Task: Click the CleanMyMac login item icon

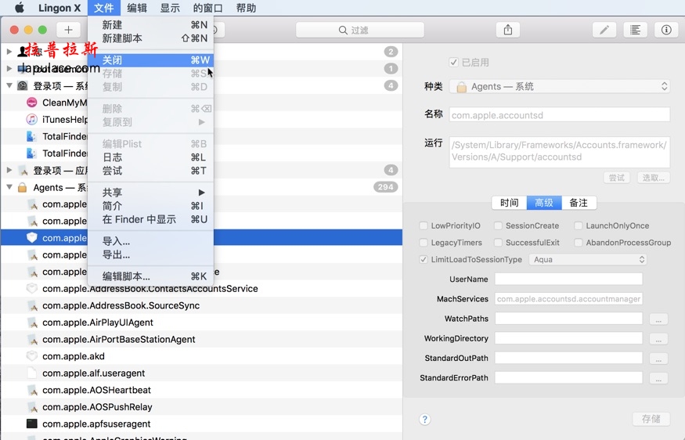Action: pos(32,103)
